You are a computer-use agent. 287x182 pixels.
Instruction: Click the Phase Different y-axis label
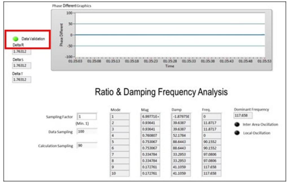coord(61,35)
